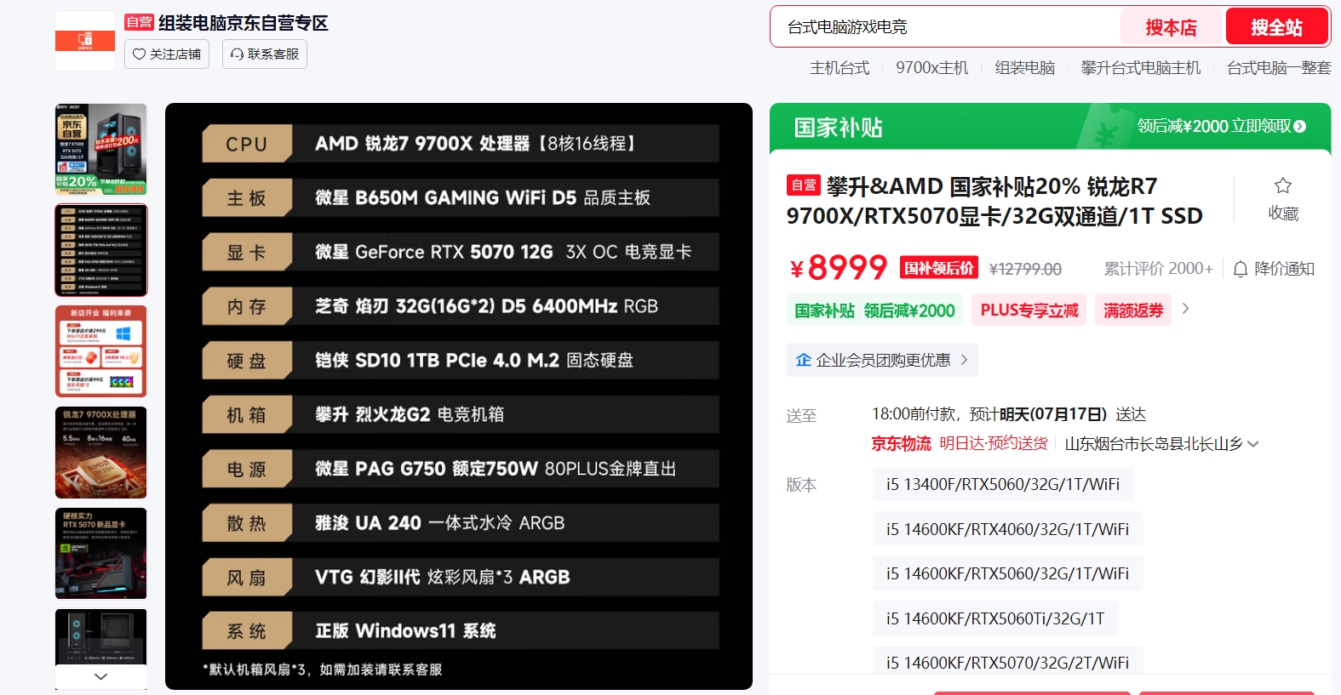Open the first product thumbnail with 京东自营

pos(101,149)
